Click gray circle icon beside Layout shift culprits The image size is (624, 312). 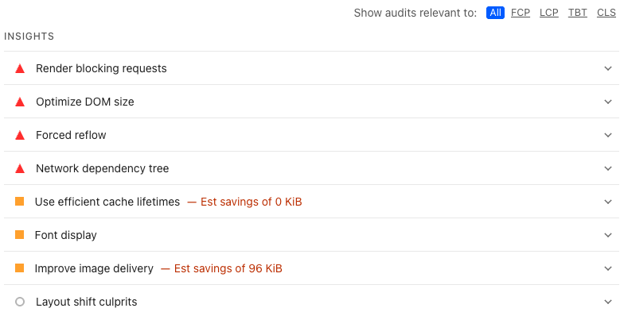pos(20,302)
